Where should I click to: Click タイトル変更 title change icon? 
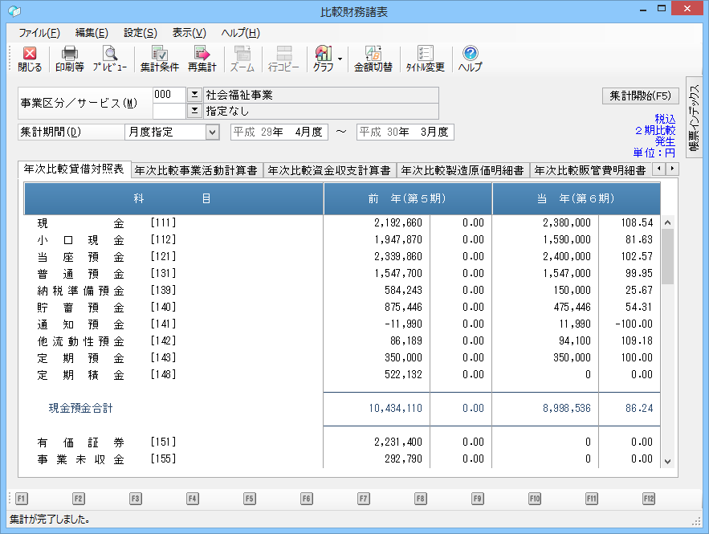pos(425,59)
